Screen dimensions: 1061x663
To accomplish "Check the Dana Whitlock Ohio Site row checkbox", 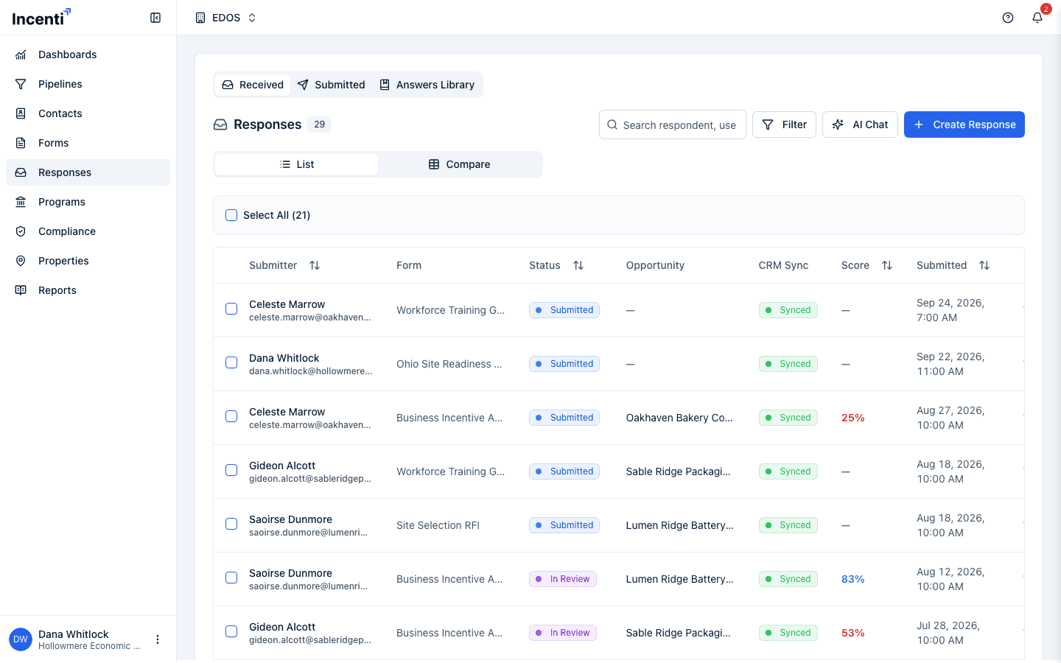I will click(x=231, y=362).
